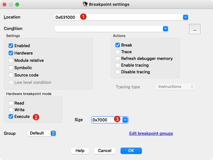Screen dimensions: 213x160
Task: Open the Group Default selector
Action: point(42,133)
